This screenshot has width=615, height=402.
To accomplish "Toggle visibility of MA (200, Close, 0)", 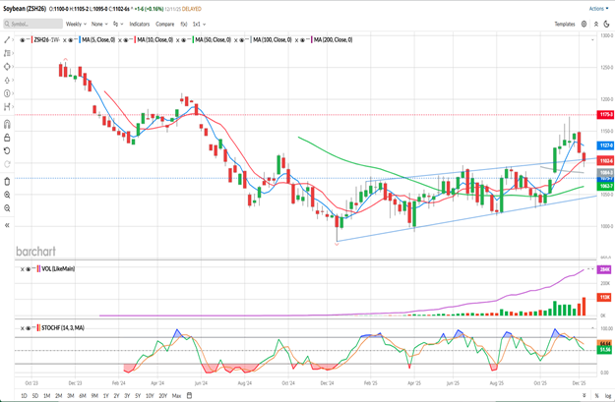I will (x=302, y=40).
